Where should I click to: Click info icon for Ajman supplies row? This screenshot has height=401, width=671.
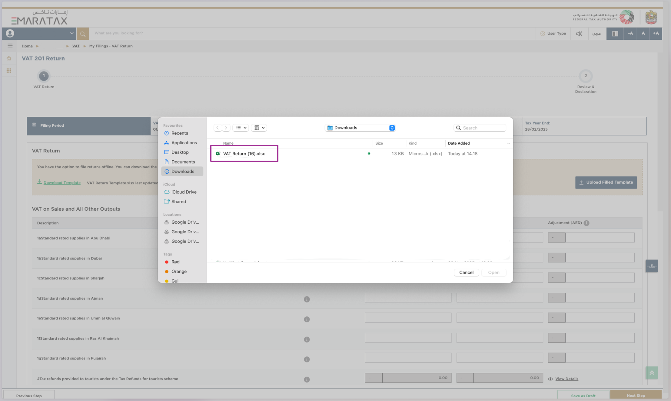click(x=307, y=299)
